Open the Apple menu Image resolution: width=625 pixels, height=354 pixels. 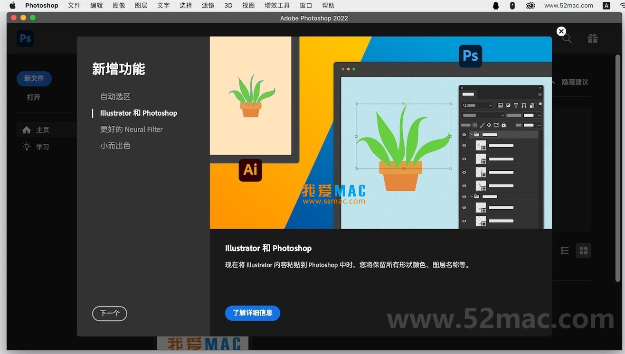12,6
